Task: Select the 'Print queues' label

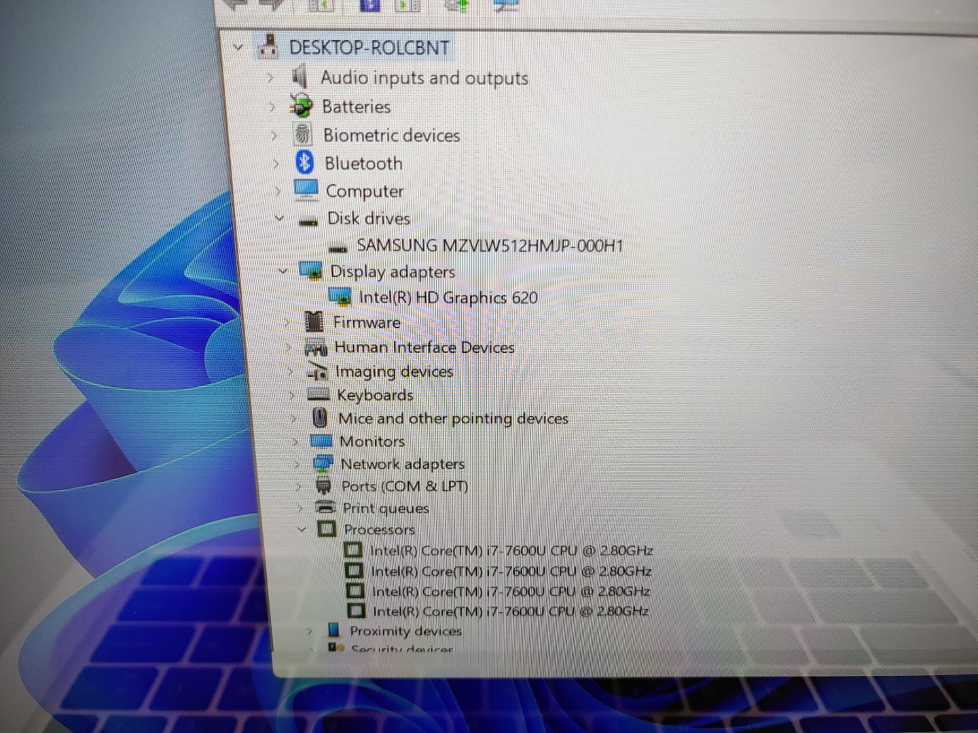Action: point(386,508)
